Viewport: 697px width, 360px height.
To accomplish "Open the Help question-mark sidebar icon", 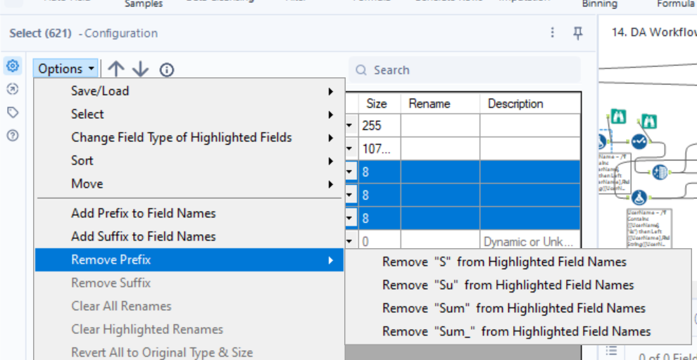I will pos(13,136).
